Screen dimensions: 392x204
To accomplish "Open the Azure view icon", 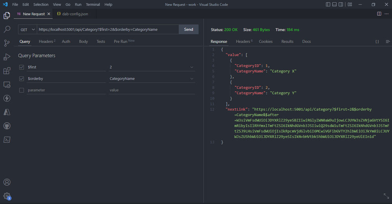I will pyautogui.click(x=7, y=112).
